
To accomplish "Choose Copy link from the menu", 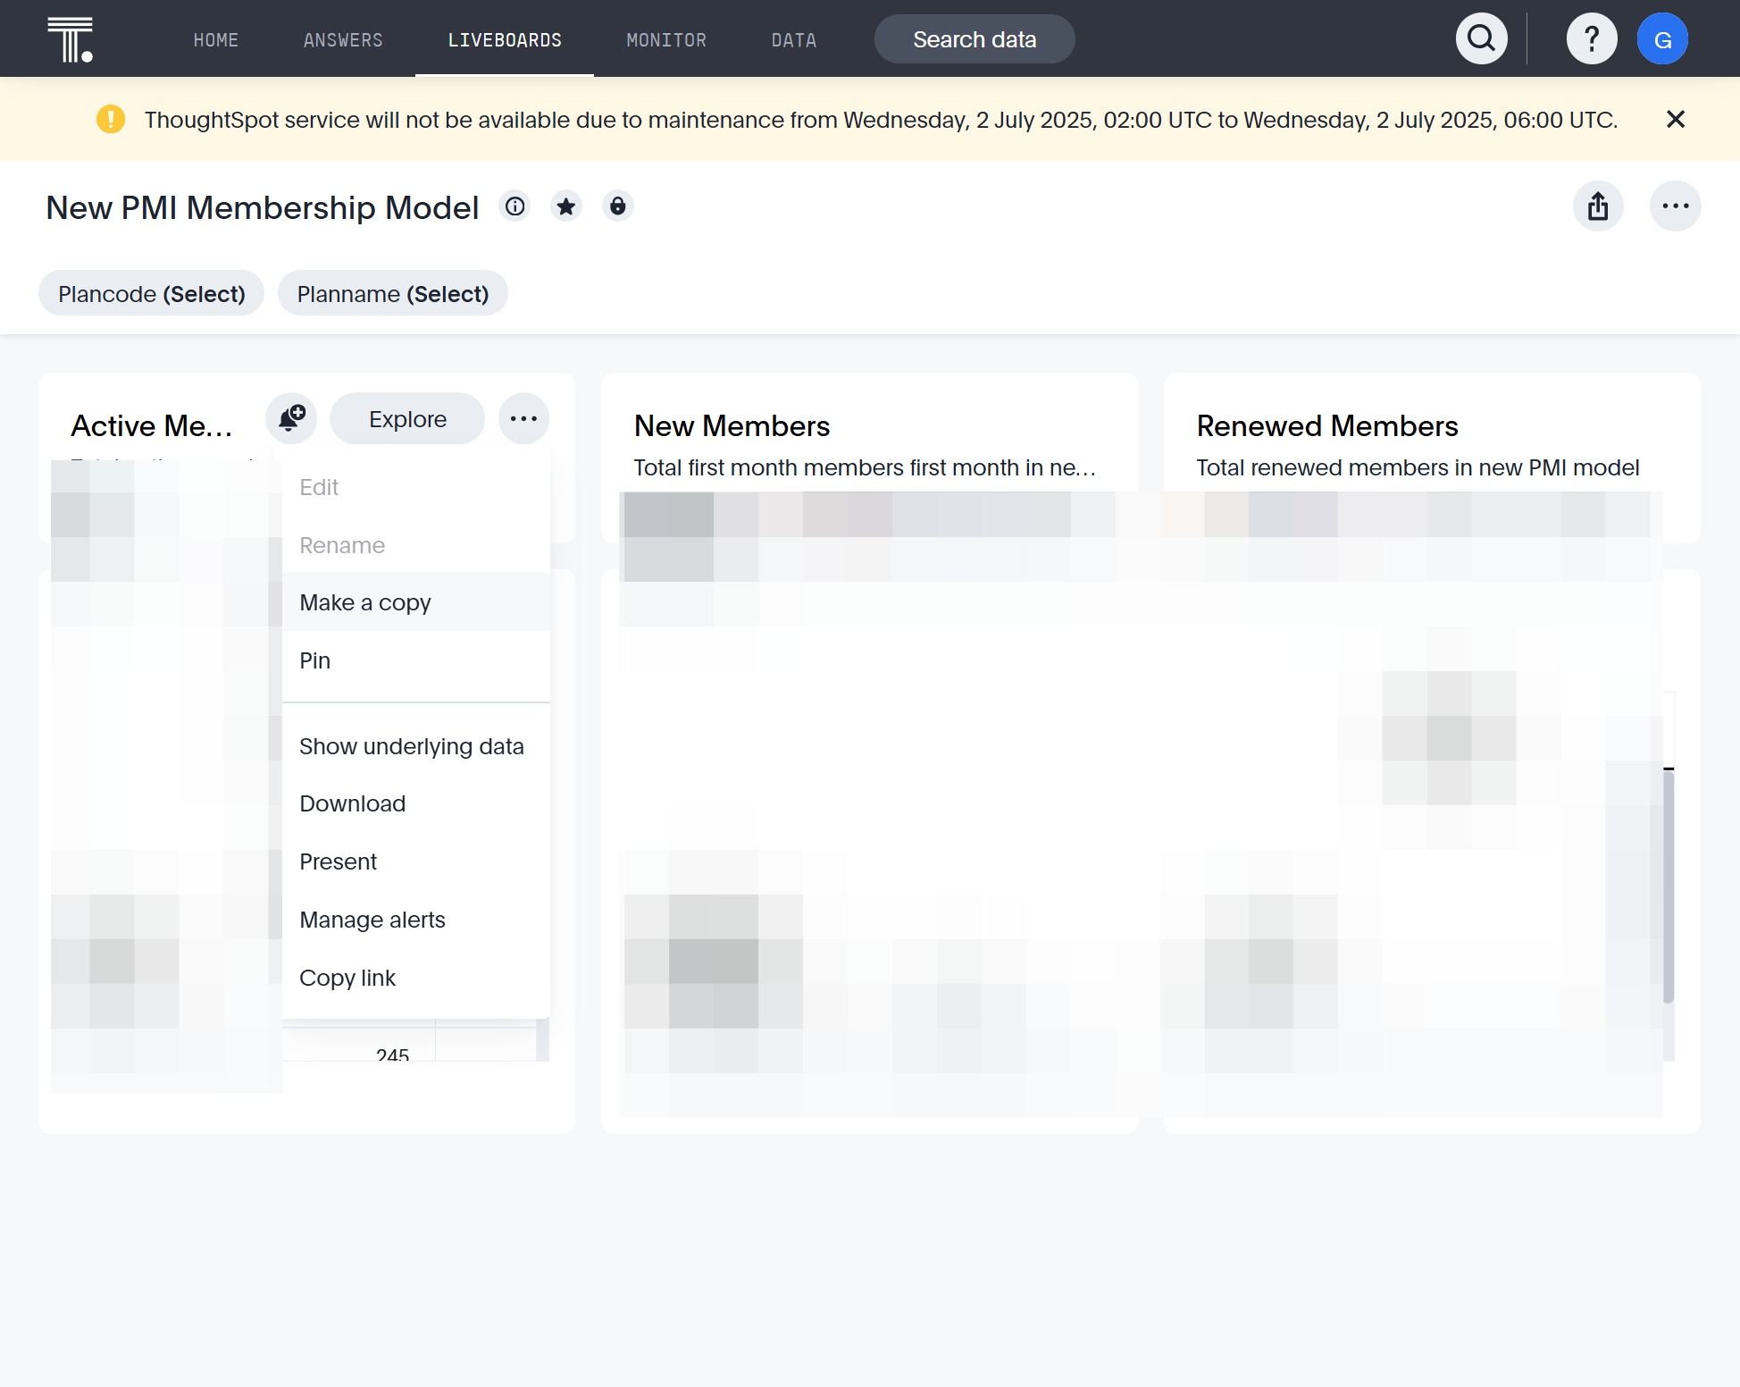I will pos(416,978).
